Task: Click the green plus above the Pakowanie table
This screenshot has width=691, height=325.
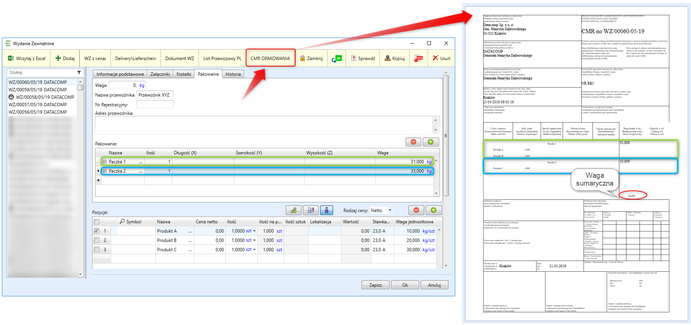Action: [x=431, y=142]
